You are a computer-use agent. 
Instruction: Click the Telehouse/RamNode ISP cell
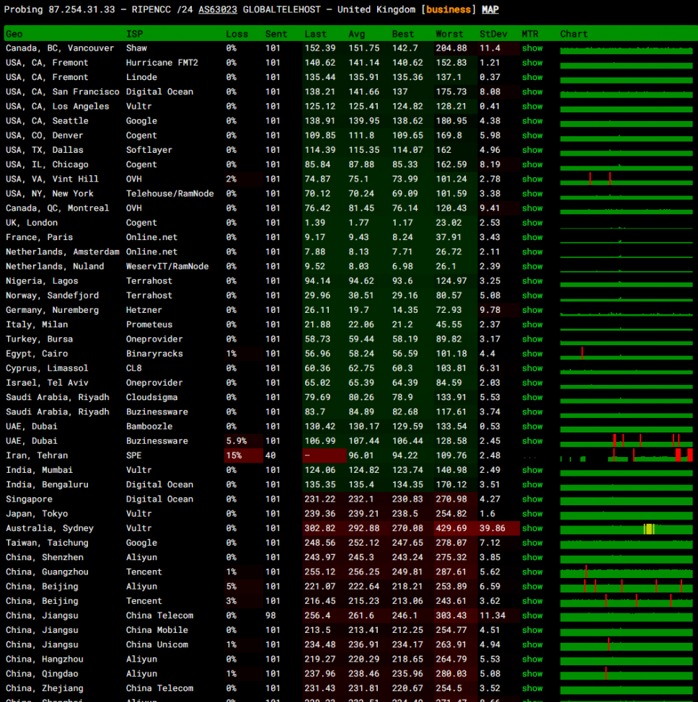(169, 193)
